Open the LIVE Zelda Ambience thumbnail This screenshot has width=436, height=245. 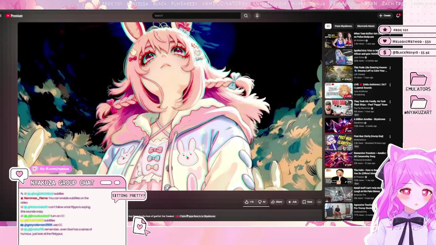339,91
